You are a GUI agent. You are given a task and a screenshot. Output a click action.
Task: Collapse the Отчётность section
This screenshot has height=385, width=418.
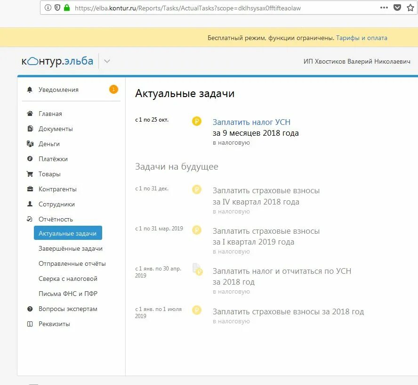(x=56, y=219)
